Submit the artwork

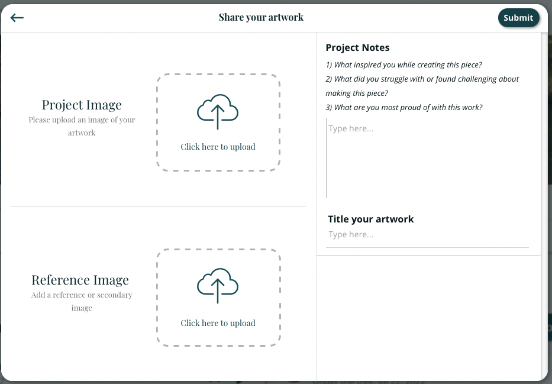pos(518,18)
